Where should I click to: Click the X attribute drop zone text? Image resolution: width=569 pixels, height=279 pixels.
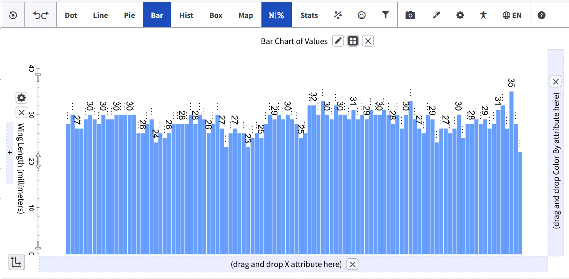coord(286,264)
